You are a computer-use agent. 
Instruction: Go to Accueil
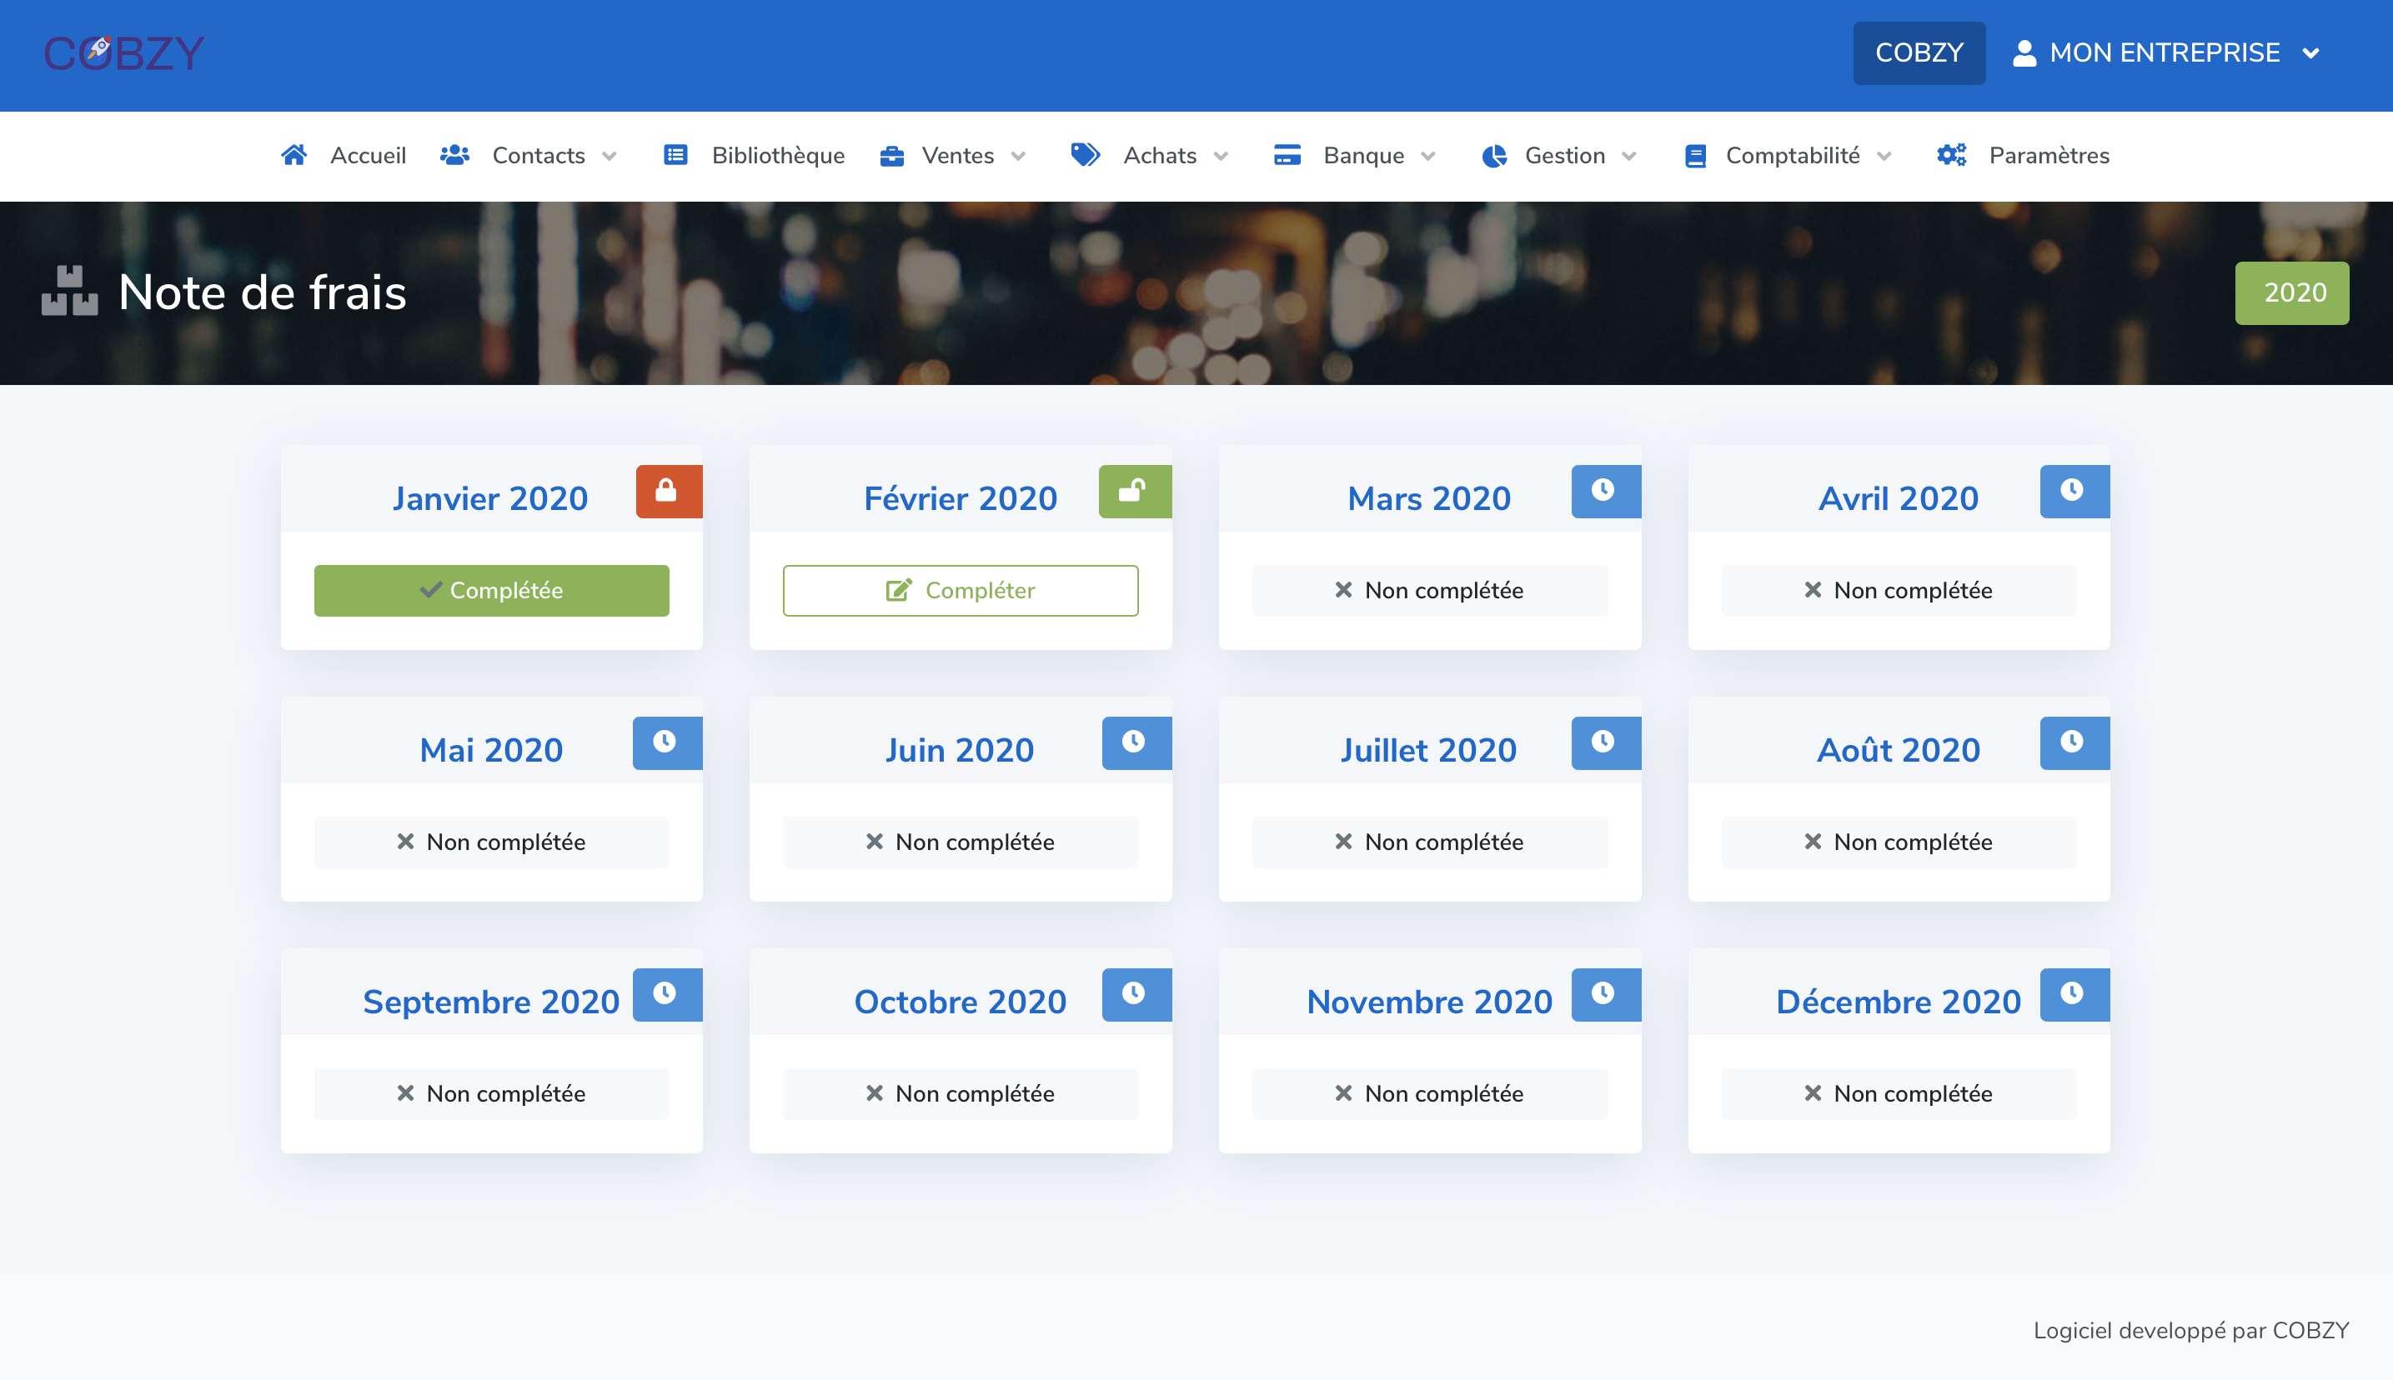tap(368, 156)
